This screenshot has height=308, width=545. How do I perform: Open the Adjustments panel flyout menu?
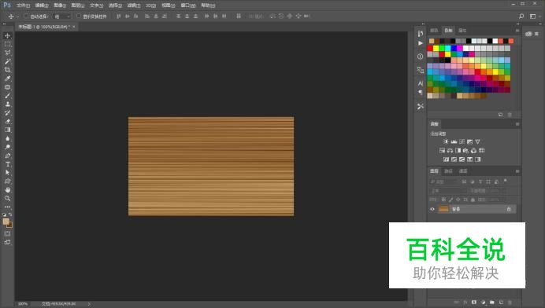pos(517,124)
